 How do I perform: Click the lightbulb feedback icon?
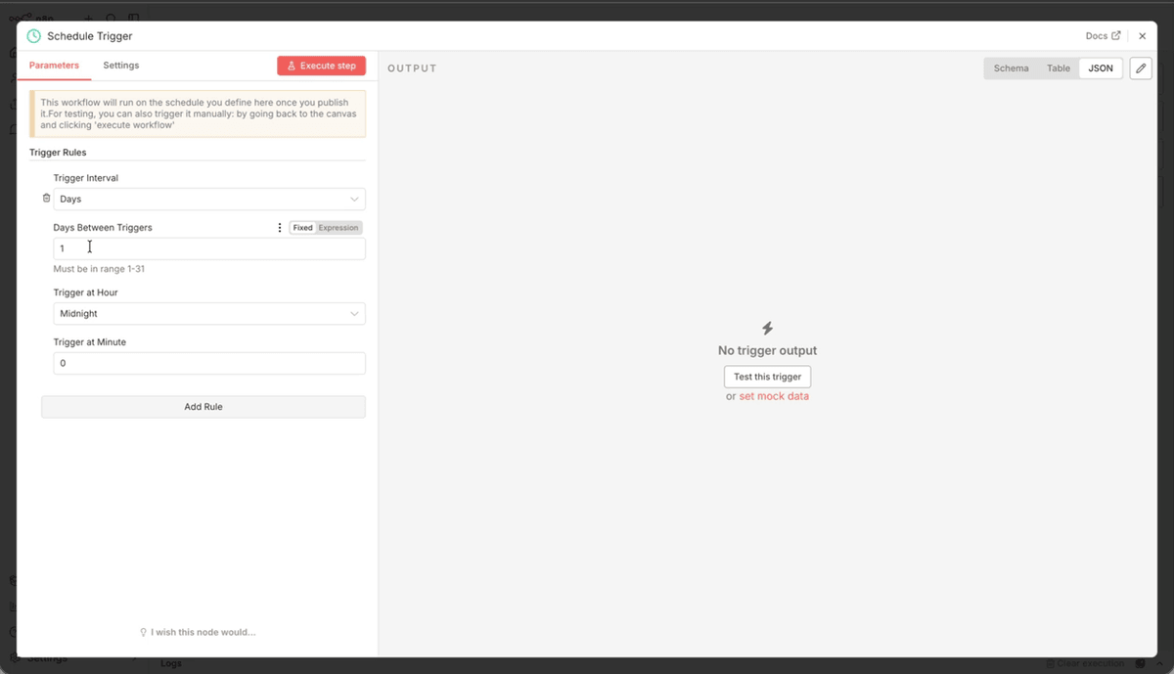(143, 632)
